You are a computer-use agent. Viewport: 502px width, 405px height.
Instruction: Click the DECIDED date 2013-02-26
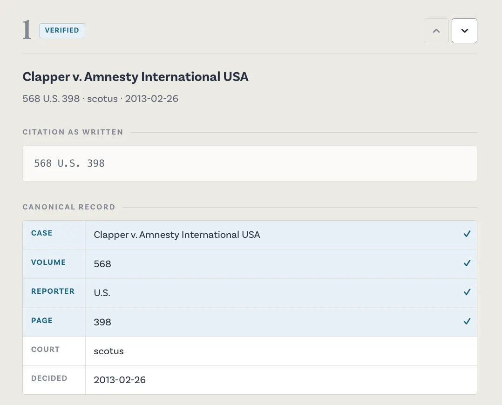pos(120,380)
